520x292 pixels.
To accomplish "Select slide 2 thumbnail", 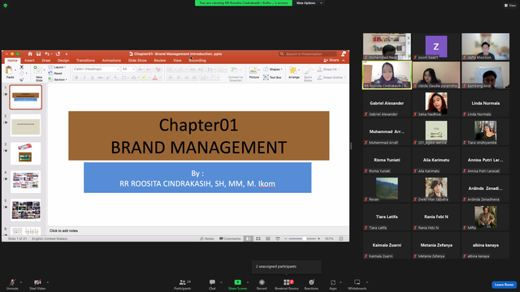I will [x=25, y=126].
